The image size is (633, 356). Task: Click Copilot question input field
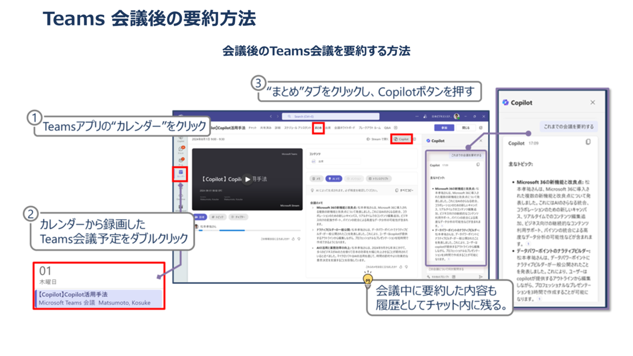(x=455, y=269)
